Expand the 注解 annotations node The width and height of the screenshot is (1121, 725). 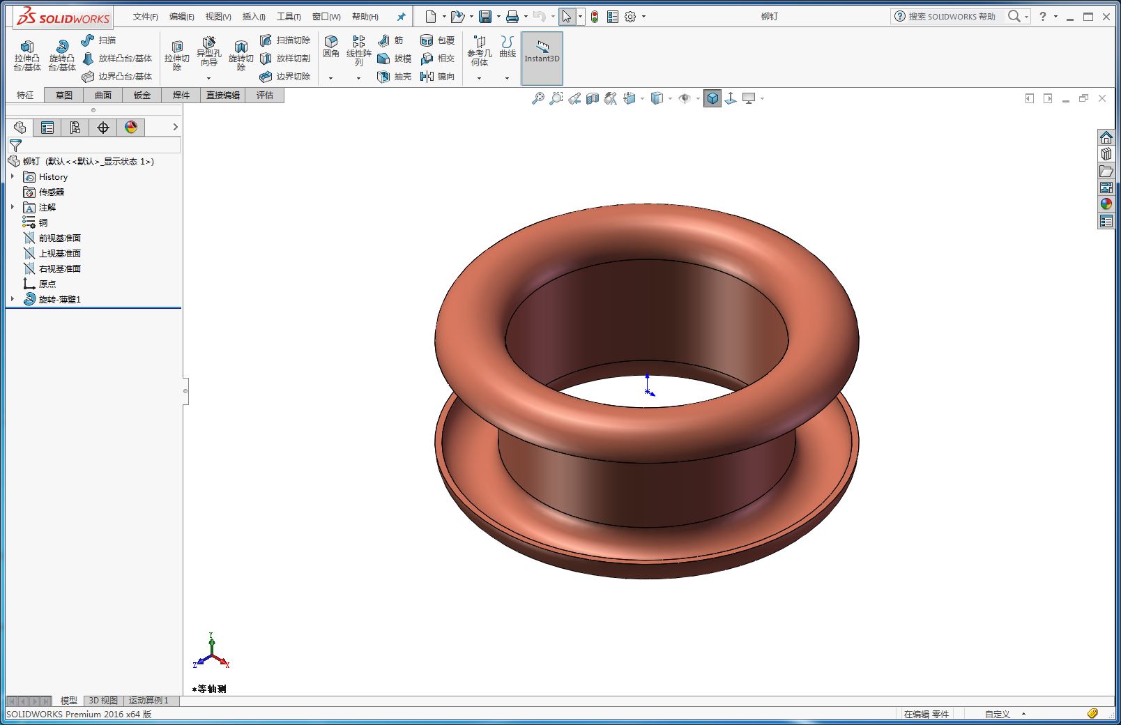pos(13,208)
